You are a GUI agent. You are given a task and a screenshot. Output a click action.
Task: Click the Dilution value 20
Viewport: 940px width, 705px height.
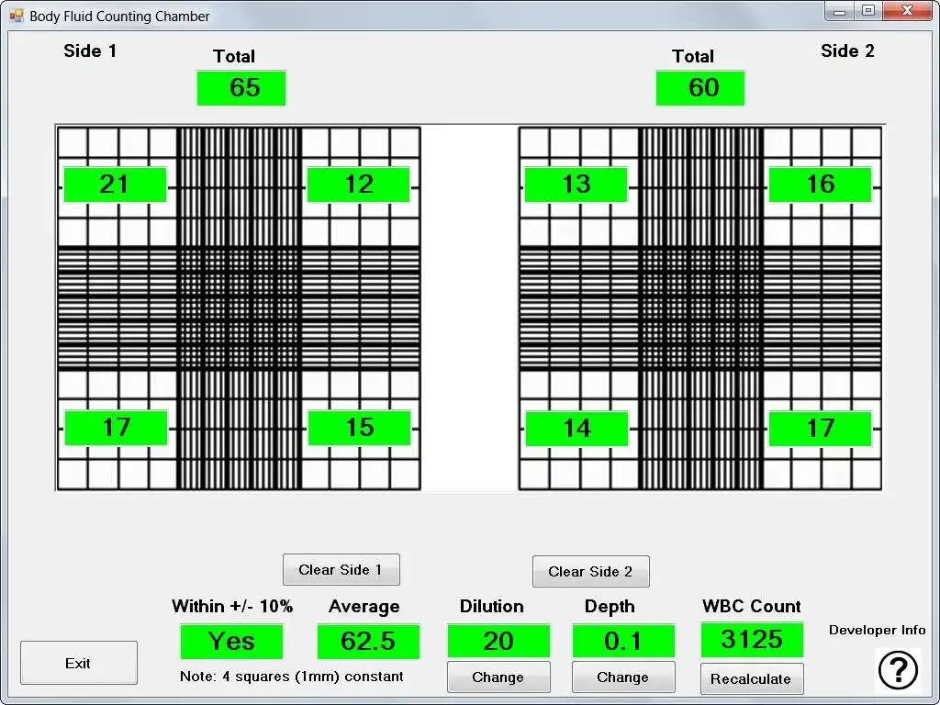coord(498,642)
